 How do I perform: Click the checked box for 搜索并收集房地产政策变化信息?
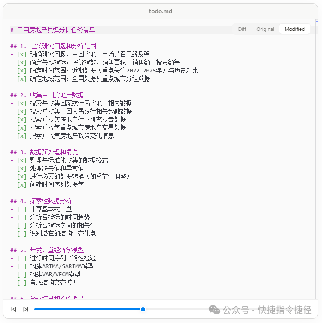tap(22, 136)
